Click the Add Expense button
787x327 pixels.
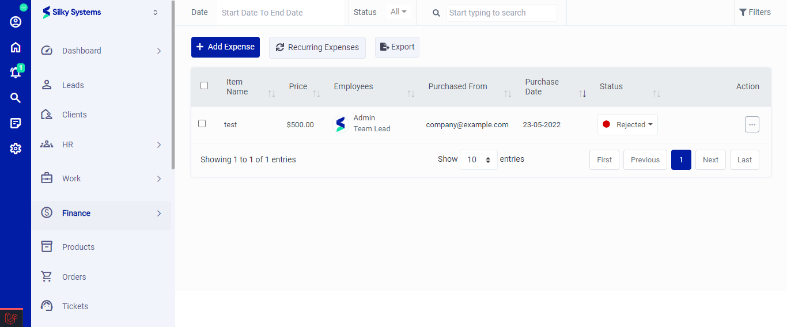point(225,47)
